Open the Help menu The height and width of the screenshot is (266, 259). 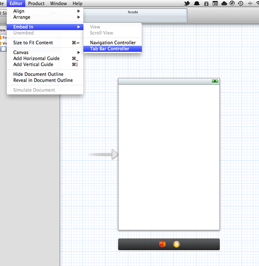click(x=77, y=3)
